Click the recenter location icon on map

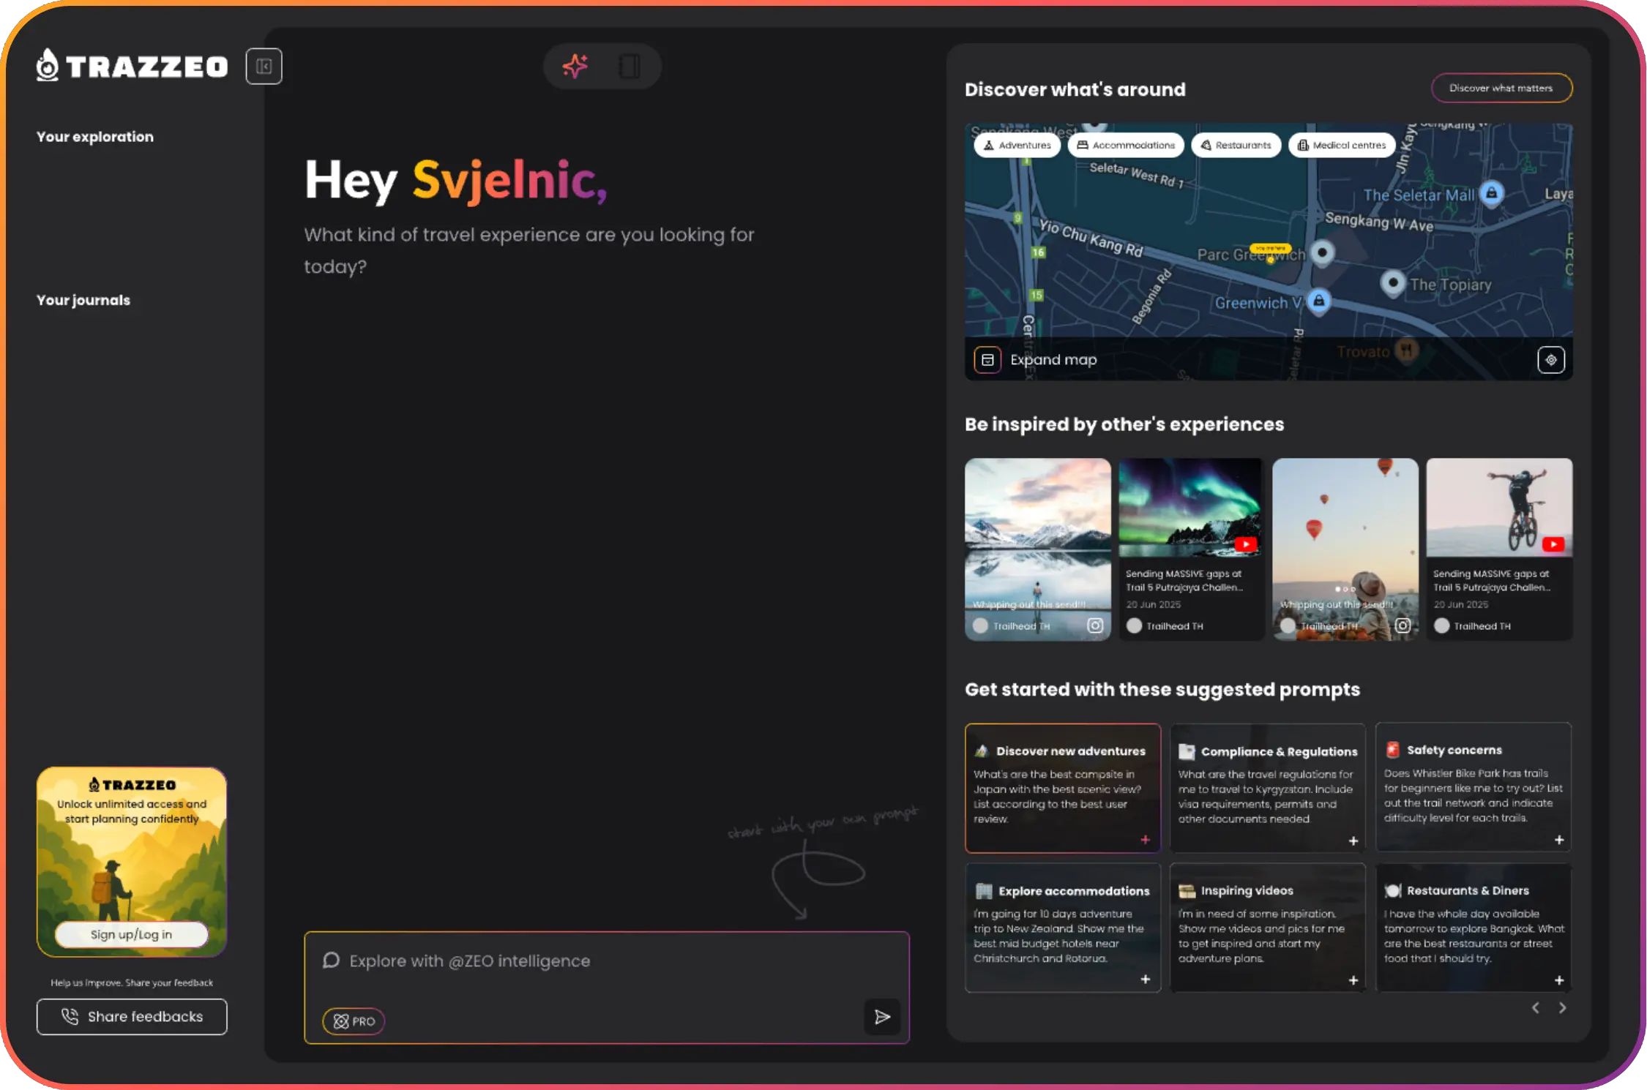[x=1550, y=360]
